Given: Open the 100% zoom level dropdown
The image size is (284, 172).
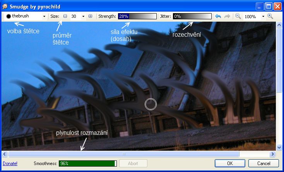Looking at the screenshot, I should click(x=263, y=17).
